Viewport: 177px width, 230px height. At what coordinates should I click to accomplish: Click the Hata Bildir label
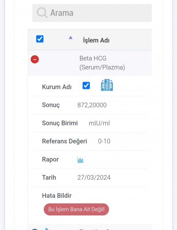[57, 196]
